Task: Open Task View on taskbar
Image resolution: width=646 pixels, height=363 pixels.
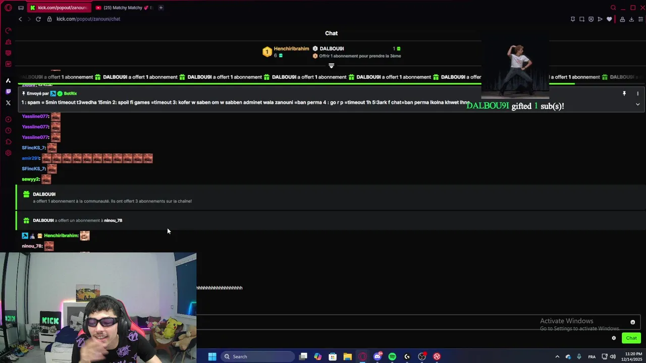Action: tap(303, 356)
